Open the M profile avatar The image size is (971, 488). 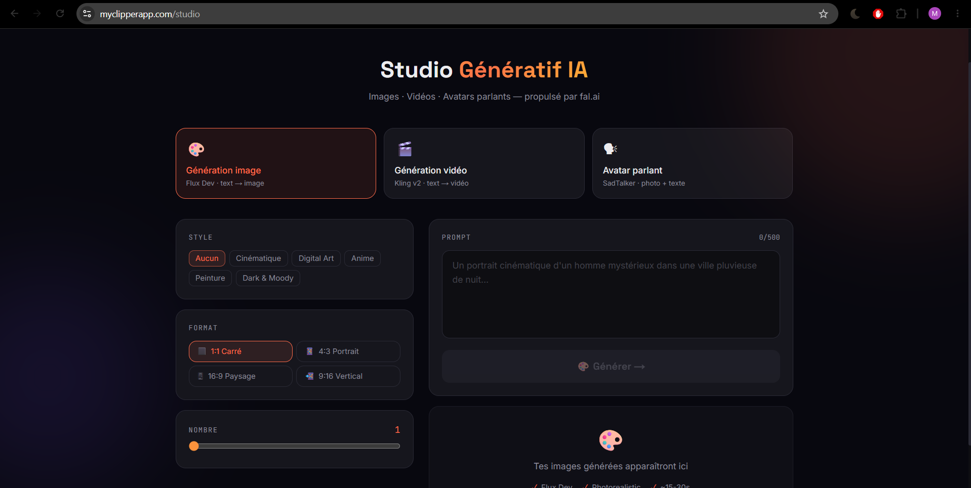click(x=935, y=14)
